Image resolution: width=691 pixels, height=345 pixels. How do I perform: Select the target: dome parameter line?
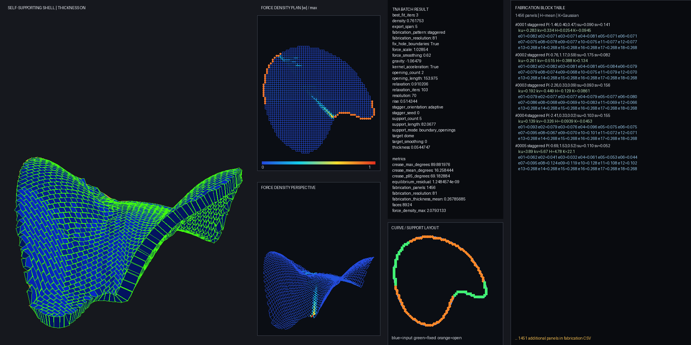pyautogui.click(x=403, y=136)
